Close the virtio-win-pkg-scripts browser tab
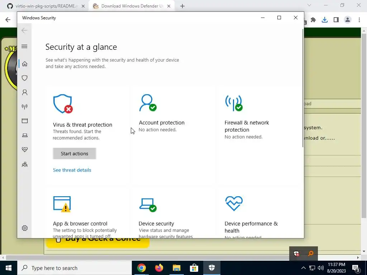This screenshot has height=275, width=367. click(x=83, y=6)
